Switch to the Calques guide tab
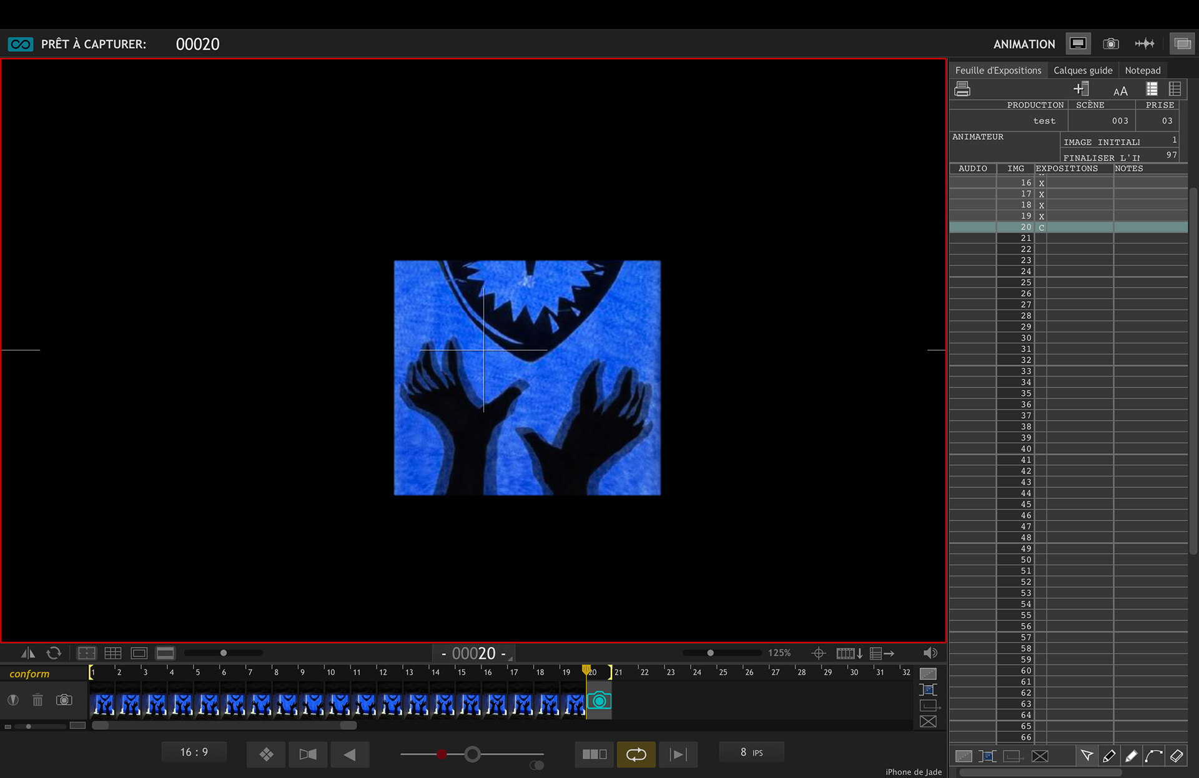Image resolution: width=1199 pixels, height=778 pixels. (x=1082, y=71)
